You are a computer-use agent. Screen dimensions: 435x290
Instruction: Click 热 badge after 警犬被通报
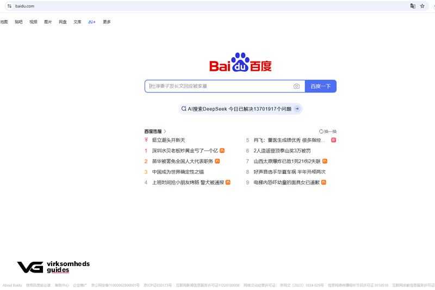[228, 182]
